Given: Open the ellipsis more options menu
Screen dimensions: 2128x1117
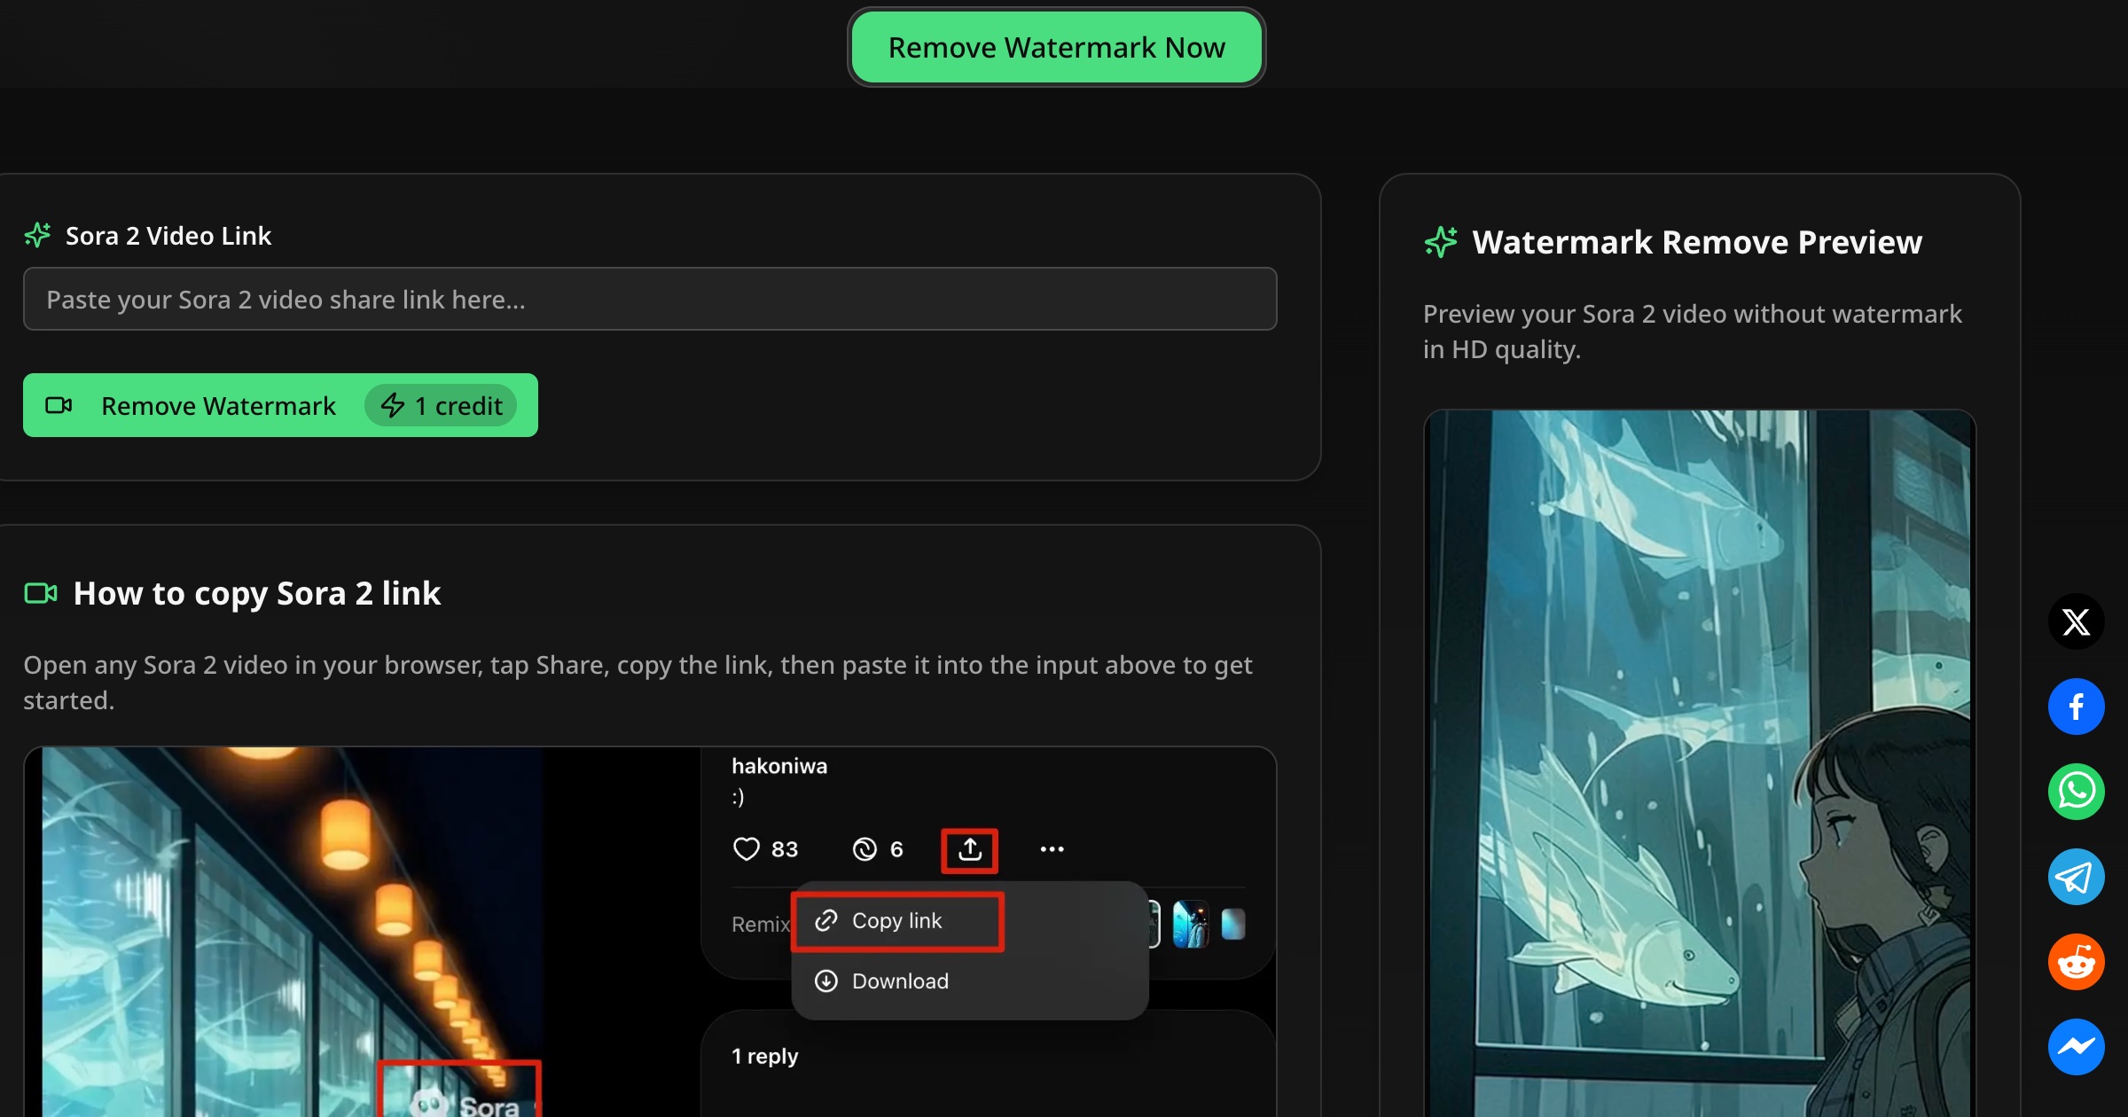Looking at the screenshot, I should 1052,848.
